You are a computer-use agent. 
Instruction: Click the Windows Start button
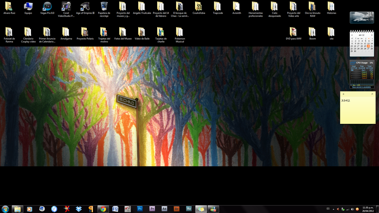(x=5, y=209)
